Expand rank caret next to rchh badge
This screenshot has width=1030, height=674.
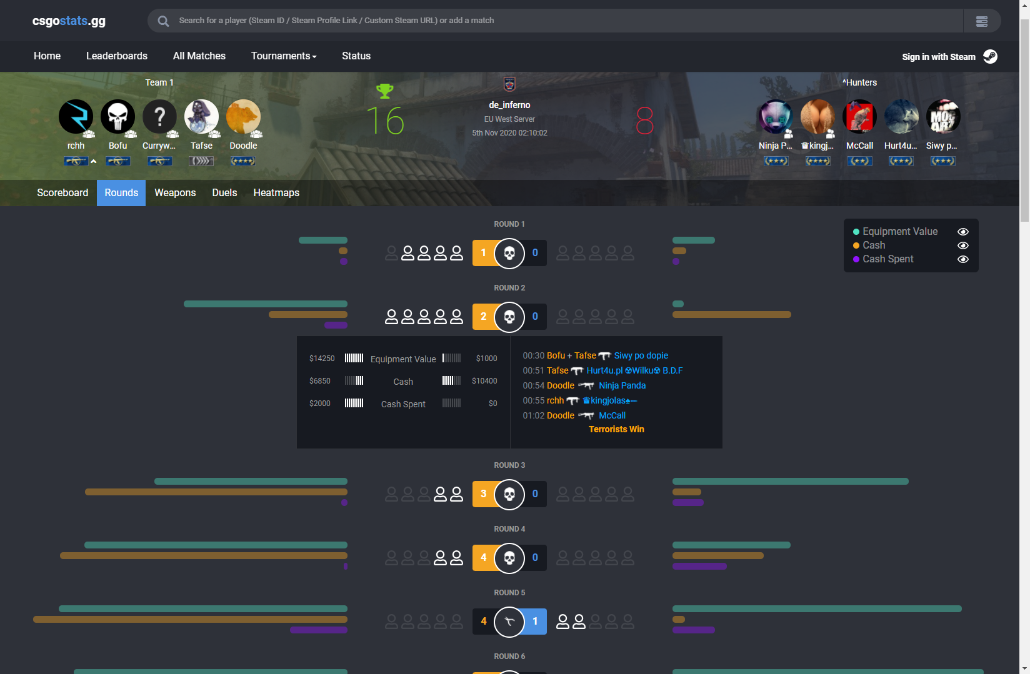94,161
